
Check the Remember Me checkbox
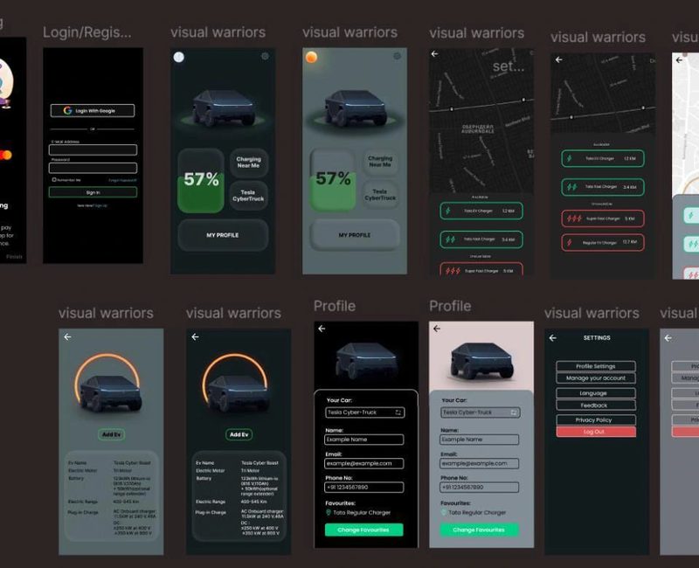(54, 180)
